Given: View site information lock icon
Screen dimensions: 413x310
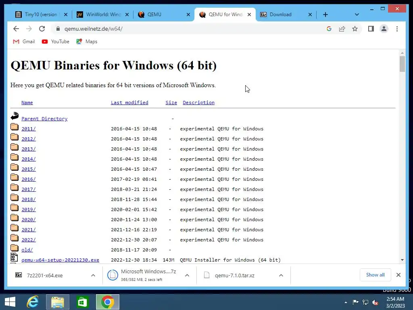Looking at the screenshot, I should (x=58, y=29).
